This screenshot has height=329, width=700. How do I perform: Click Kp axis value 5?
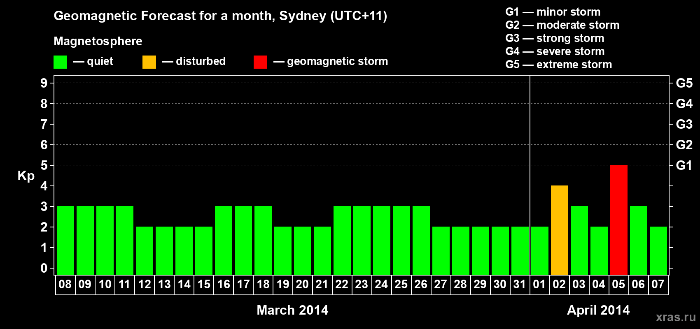tap(44, 165)
